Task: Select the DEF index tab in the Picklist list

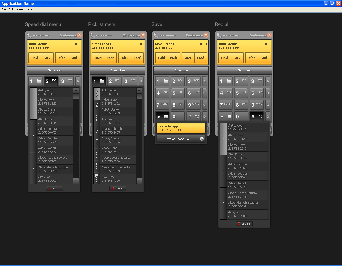Action: [x=96, y=106]
